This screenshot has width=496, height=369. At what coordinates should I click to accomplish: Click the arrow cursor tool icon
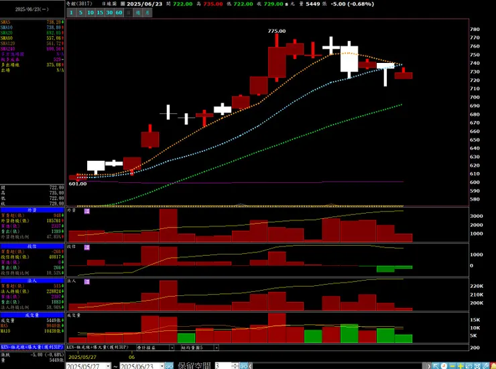[x=436, y=366]
